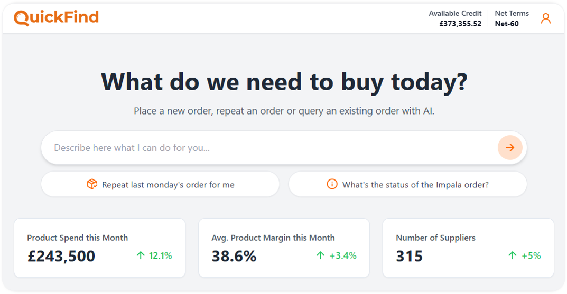This screenshot has width=567, height=294.
Task: Click the package box icon
Action: tap(92, 184)
